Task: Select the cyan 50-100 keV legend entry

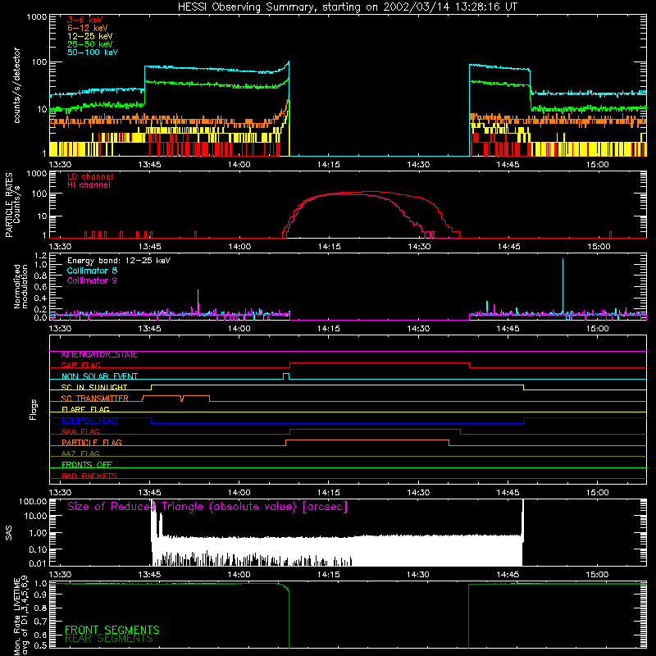Action: pos(93,52)
